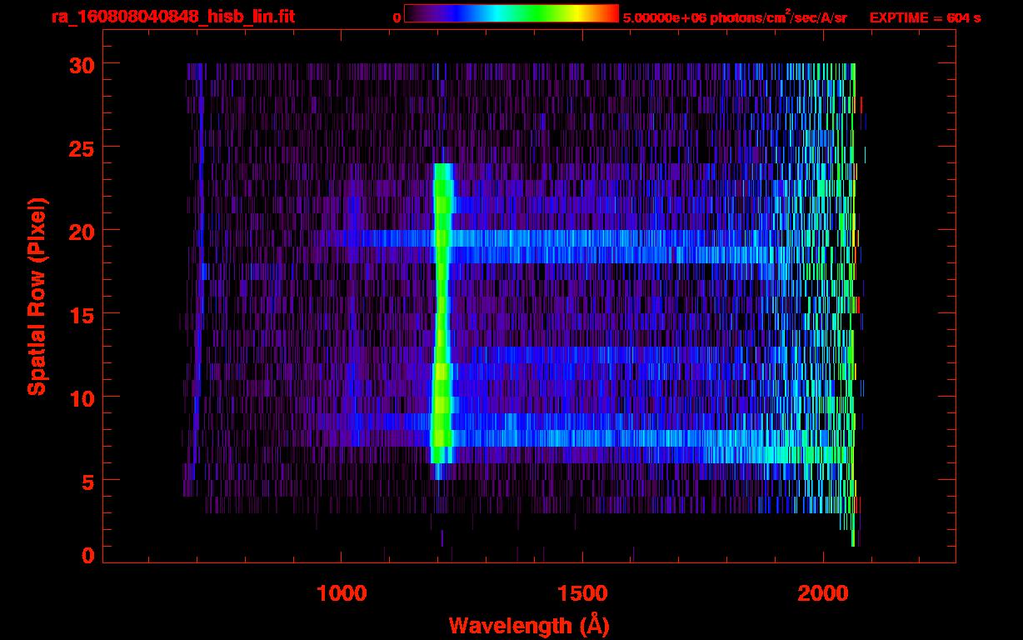The image size is (1023, 640).
Task: Click the x-axis tick label 2000
Action: pos(823,593)
